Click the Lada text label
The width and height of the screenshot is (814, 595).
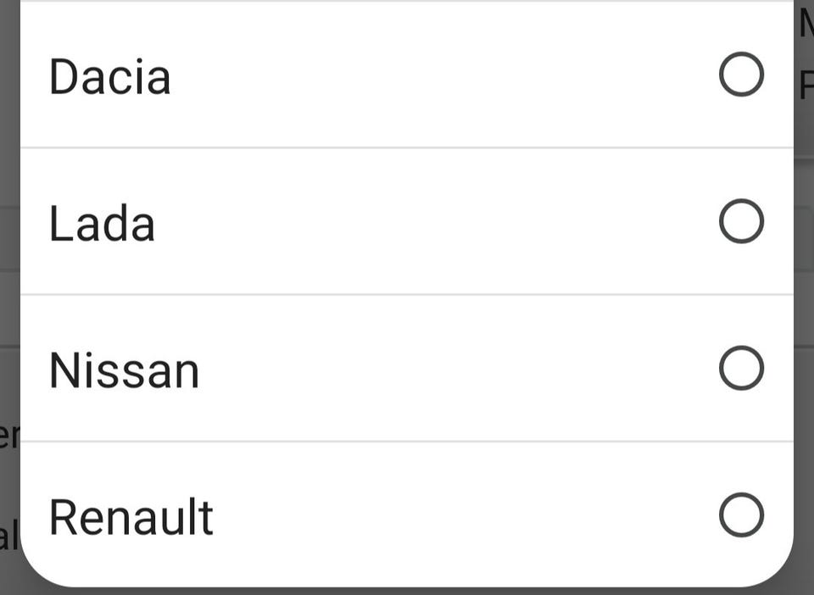(x=102, y=224)
